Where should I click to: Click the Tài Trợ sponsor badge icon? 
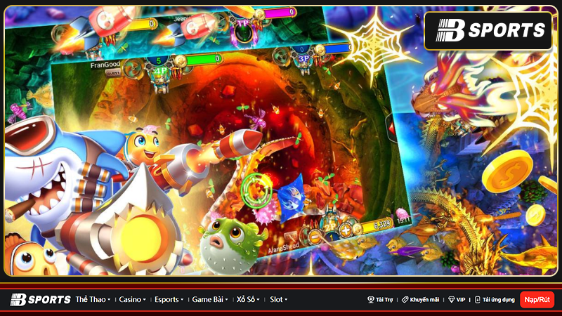(x=371, y=300)
